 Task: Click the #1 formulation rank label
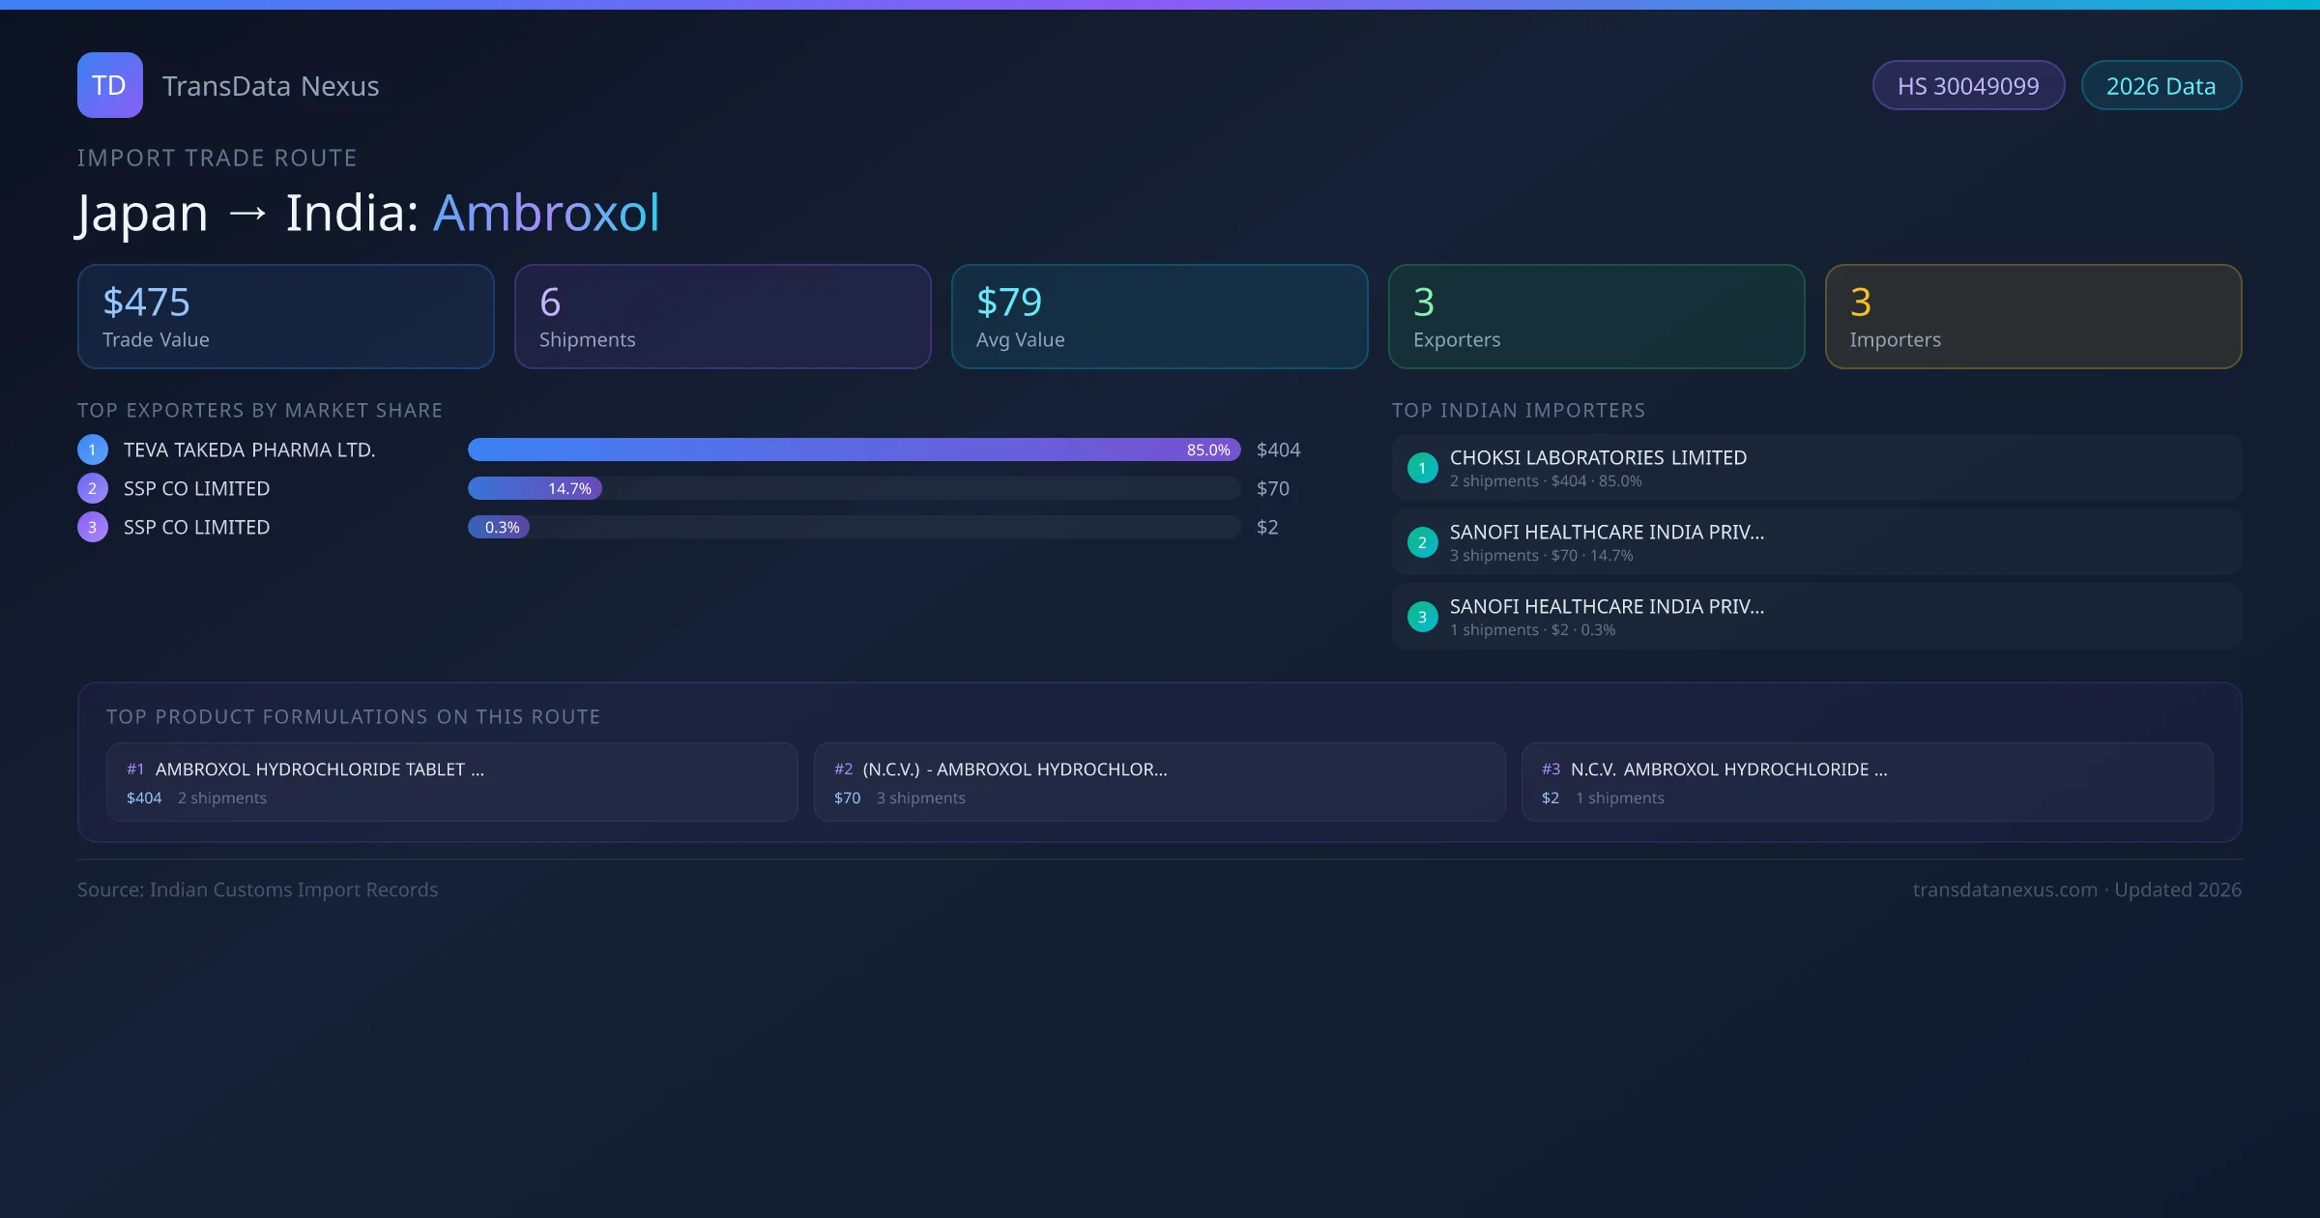pyautogui.click(x=135, y=769)
